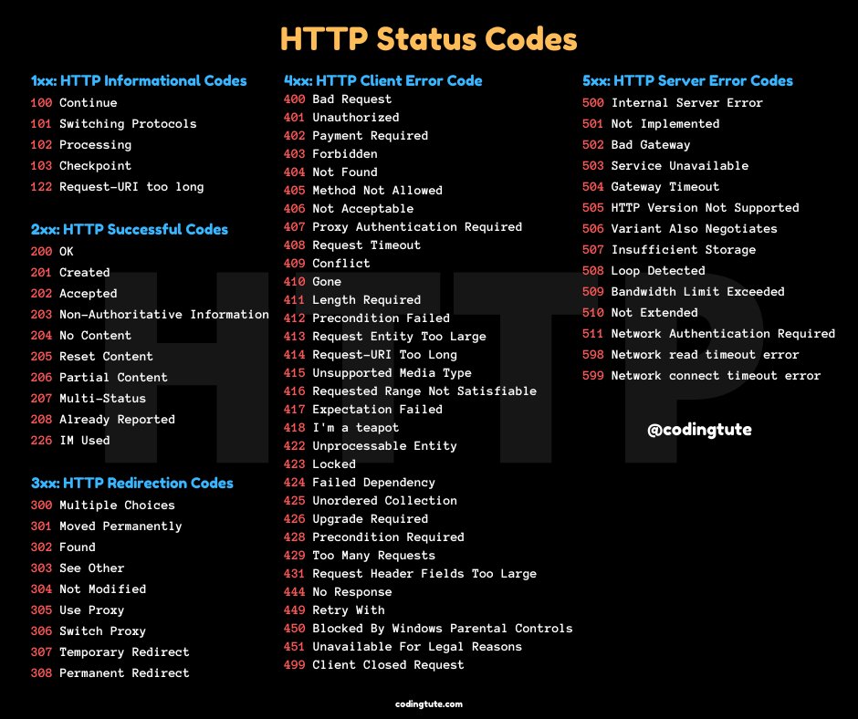Select "226 IM Used" entry

coord(70,441)
